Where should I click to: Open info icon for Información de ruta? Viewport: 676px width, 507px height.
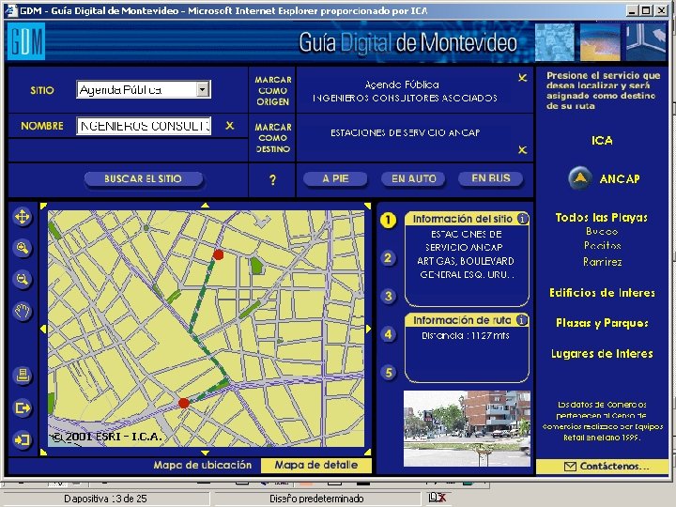[x=522, y=320]
